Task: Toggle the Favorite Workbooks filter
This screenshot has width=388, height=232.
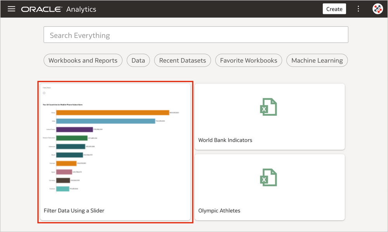Action: pyautogui.click(x=248, y=60)
